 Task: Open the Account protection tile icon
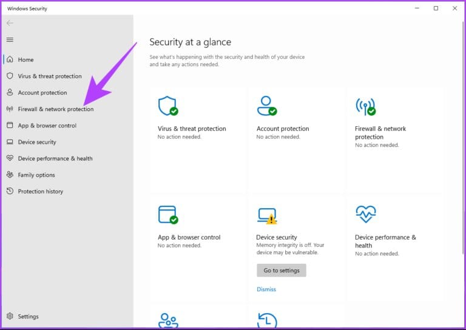point(266,106)
